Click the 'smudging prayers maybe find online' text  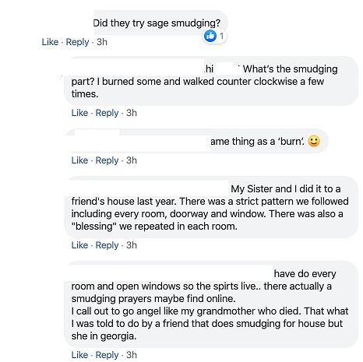coord(153,299)
